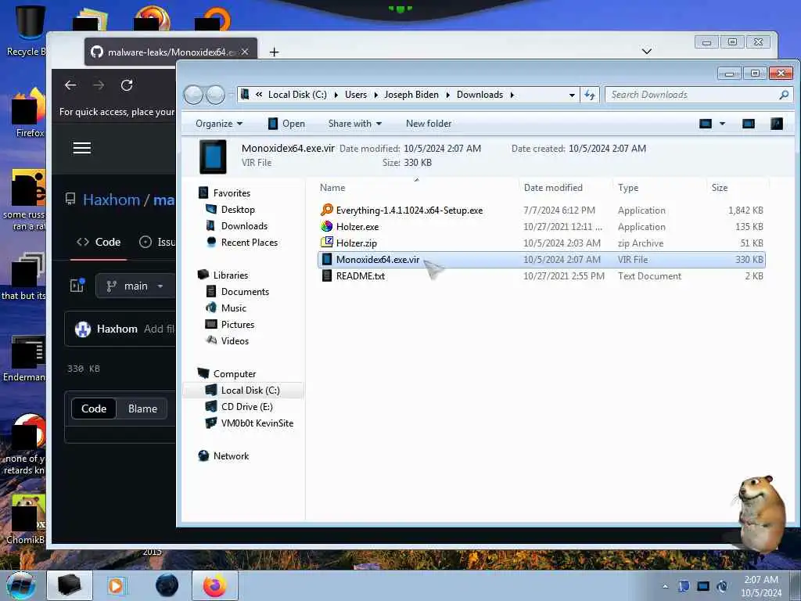
Task: Switch to the GitHub Code tab
Action: [99, 243]
